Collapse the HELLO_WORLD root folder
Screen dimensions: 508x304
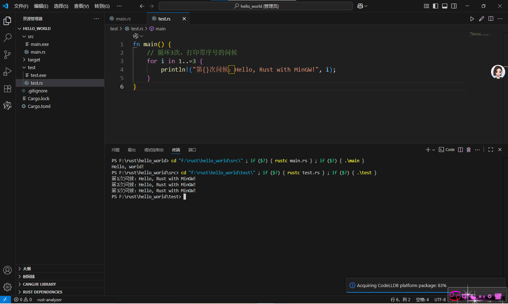tap(60, 29)
